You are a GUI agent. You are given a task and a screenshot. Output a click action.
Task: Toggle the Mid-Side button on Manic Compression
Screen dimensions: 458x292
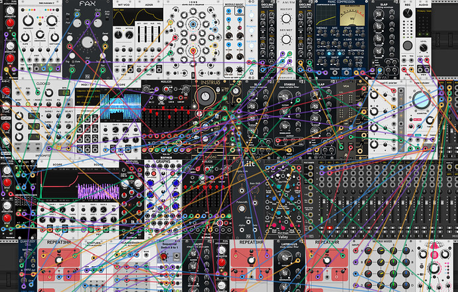339,54
